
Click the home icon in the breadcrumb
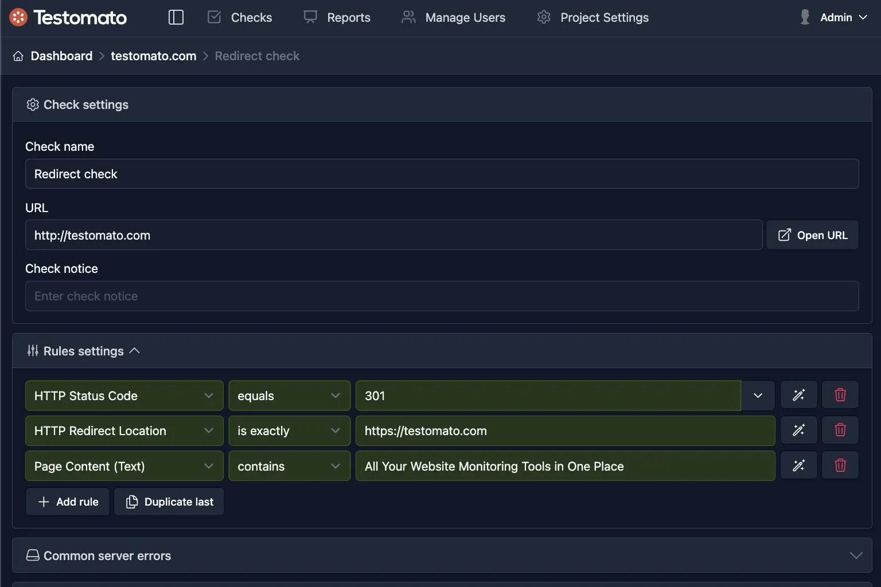click(18, 56)
